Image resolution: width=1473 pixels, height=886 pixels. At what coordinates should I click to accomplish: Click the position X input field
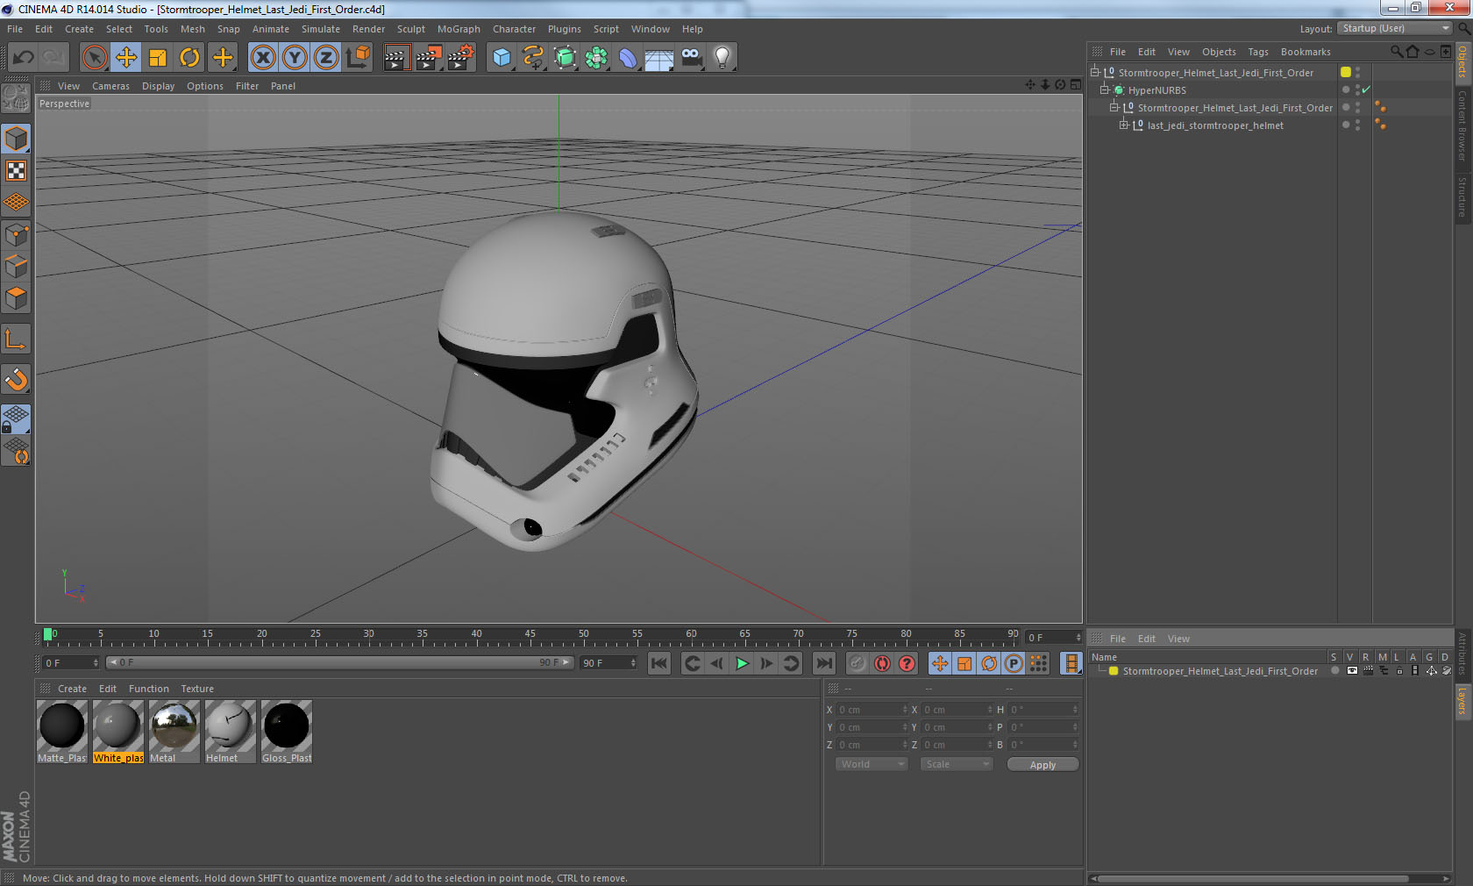pyautogui.click(x=873, y=710)
